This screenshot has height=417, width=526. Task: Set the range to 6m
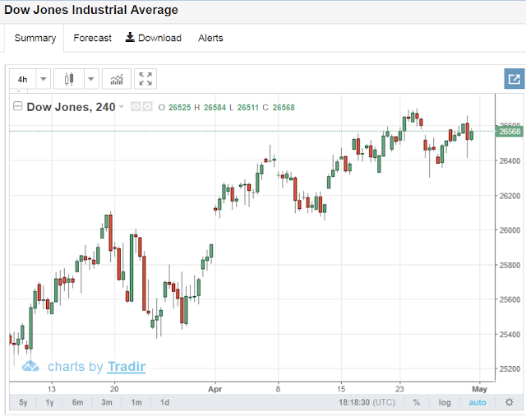coord(77,402)
